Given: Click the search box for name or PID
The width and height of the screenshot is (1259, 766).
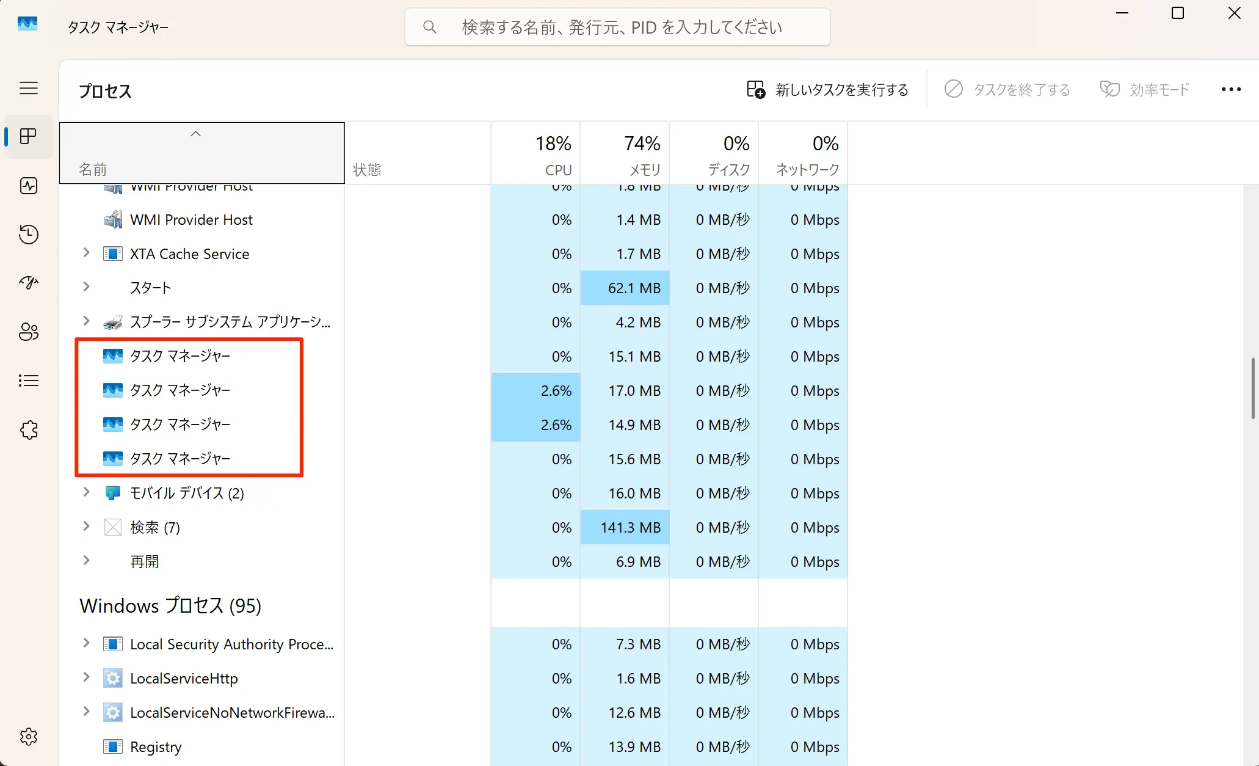Looking at the screenshot, I should click(x=618, y=27).
